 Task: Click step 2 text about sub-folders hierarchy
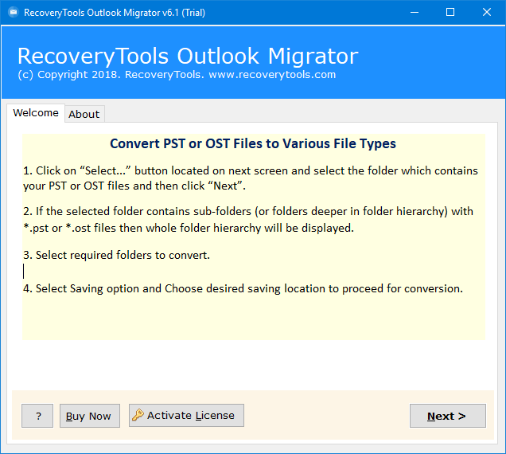point(248,220)
